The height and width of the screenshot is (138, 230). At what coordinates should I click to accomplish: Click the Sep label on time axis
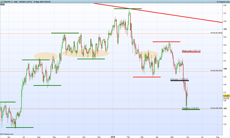pyautogui.click(x=54, y=137)
